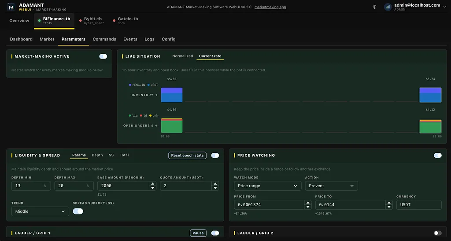The width and height of the screenshot is (451, 241).
Task: Toggle the Price Watching module switch
Action: pyautogui.click(x=438, y=155)
